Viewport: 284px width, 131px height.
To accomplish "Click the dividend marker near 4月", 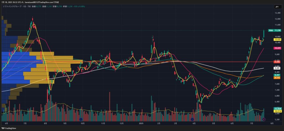I will tap(192, 119).
